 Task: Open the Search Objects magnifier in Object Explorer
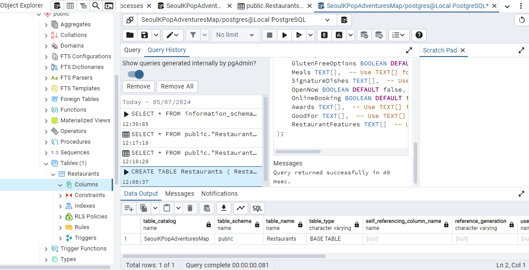point(96,6)
